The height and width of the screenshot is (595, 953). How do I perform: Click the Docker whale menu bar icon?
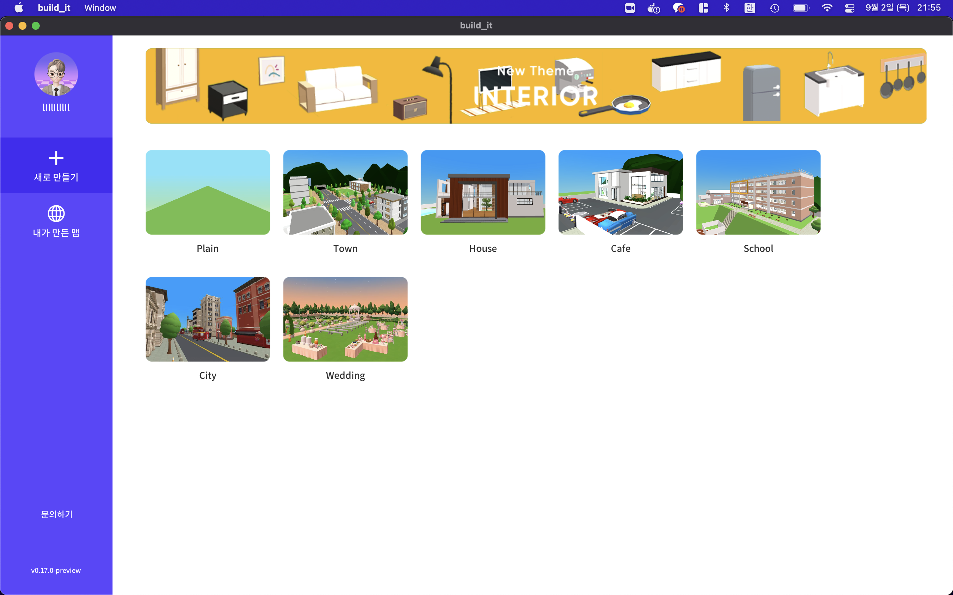(x=653, y=8)
